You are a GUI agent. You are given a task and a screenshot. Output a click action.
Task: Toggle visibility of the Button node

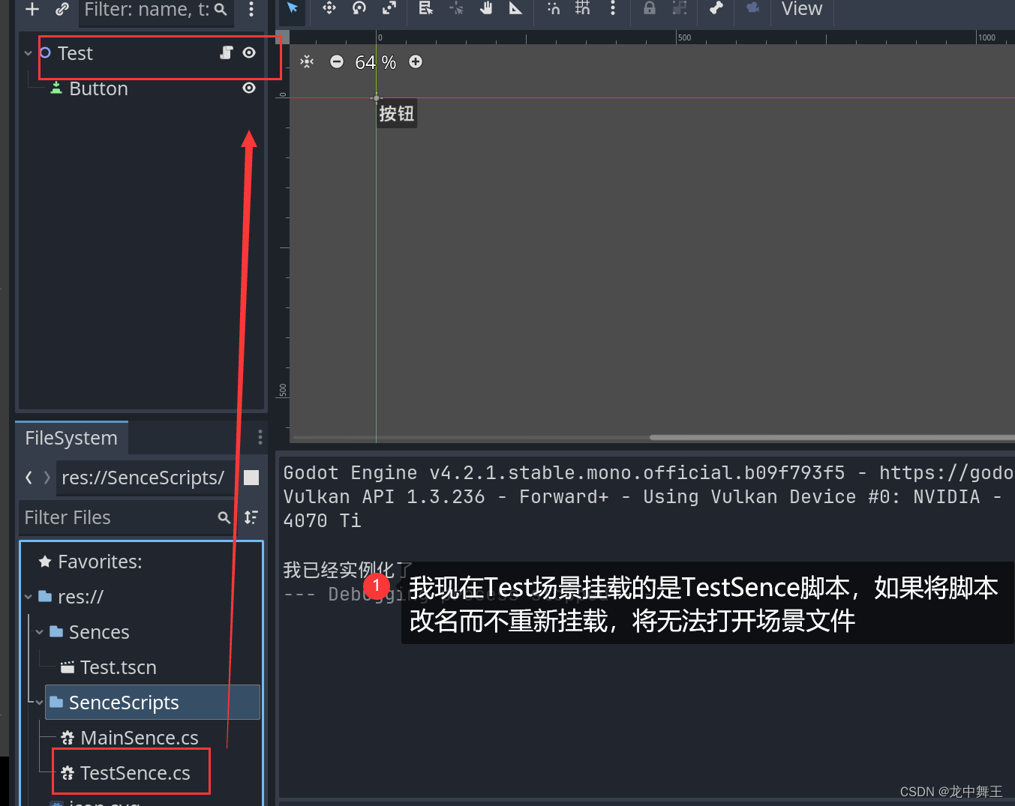pos(249,88)
